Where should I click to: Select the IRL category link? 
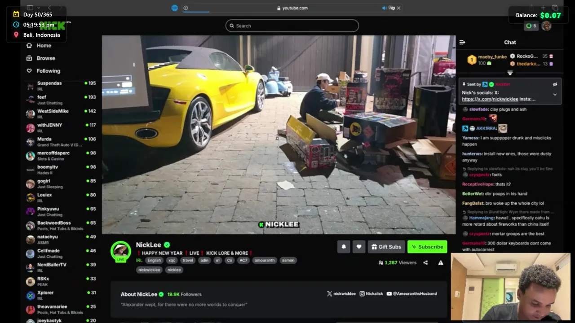[x=139, y=260]
